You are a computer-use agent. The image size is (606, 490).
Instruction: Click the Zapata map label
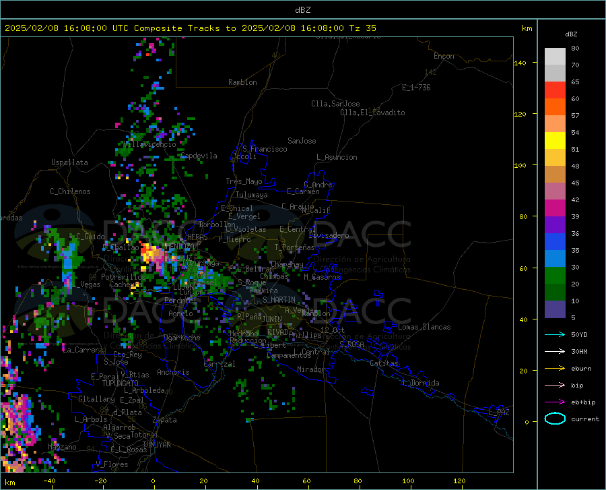165,420
